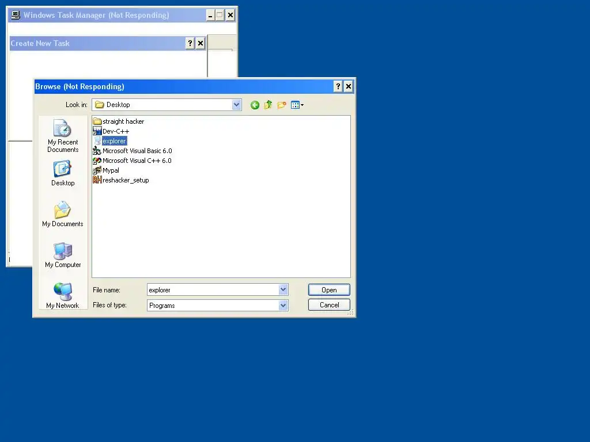Click the Browse (Not Responding) title bar
The width and height of the screenshot is (590, 442).
click(x=184, y=86)
